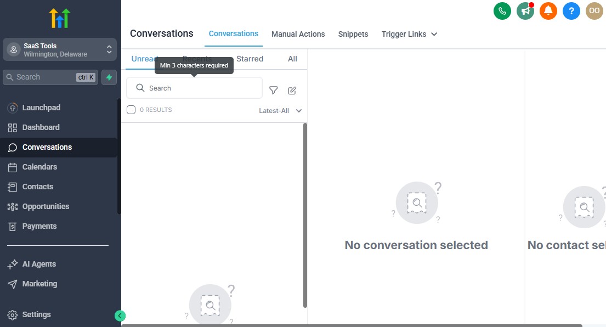The height and width of the screenshot is (327, 606).
Task: Open the phone dialer icon
Action: [x=502, y=11]
